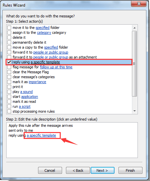Close the Rules Wizard window
Image resolution: width=150 pixels, height=181 pixels.
pyautogui.click(x=139, y=4)
